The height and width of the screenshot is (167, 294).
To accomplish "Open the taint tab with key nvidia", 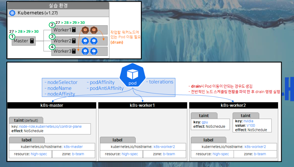I will click(246, 116).
